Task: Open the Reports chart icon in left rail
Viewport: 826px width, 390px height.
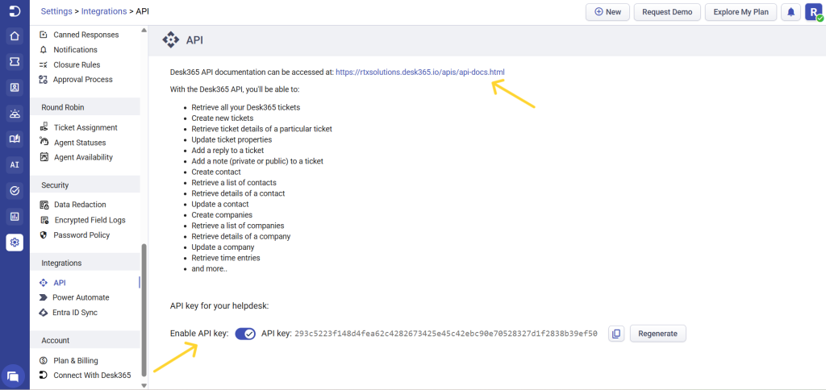Action: pos(15,216)
